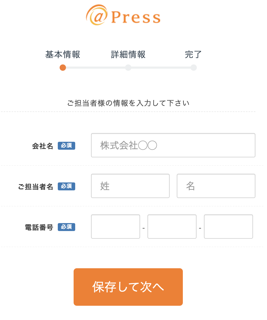Click the gray 詳細情報 progress dot
The width and height of the screenshot is (267, 320).
coord(128,68)
